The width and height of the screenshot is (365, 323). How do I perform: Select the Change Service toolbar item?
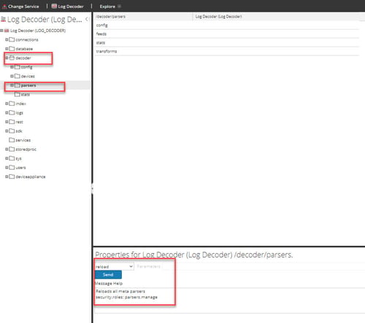(20, 7)
